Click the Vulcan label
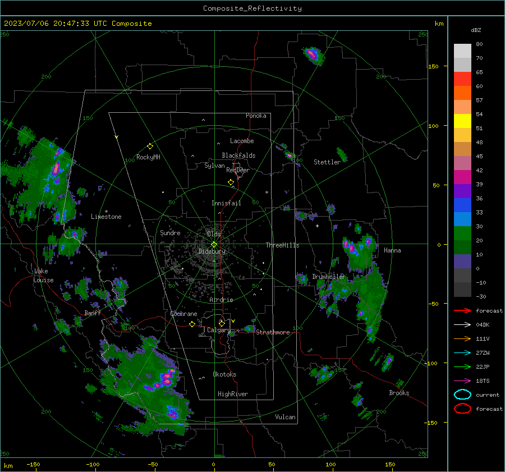This screenshot has height=472, width=505. 285,417
